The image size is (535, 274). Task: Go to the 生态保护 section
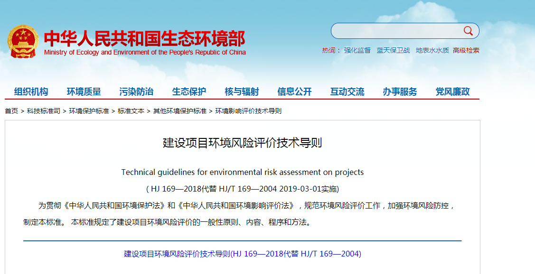click(x=189, y=92)
